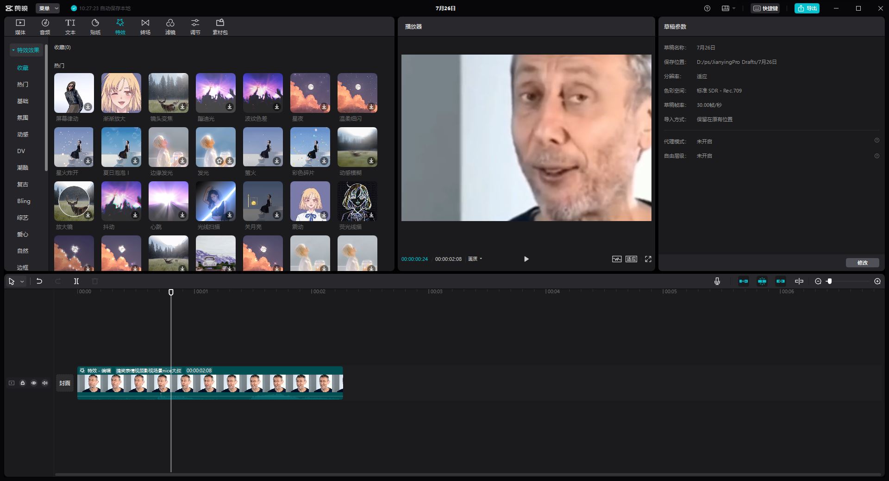The image size is (889, 481).
Task: Select the split tool above the timeline
Action: point(76,281)
